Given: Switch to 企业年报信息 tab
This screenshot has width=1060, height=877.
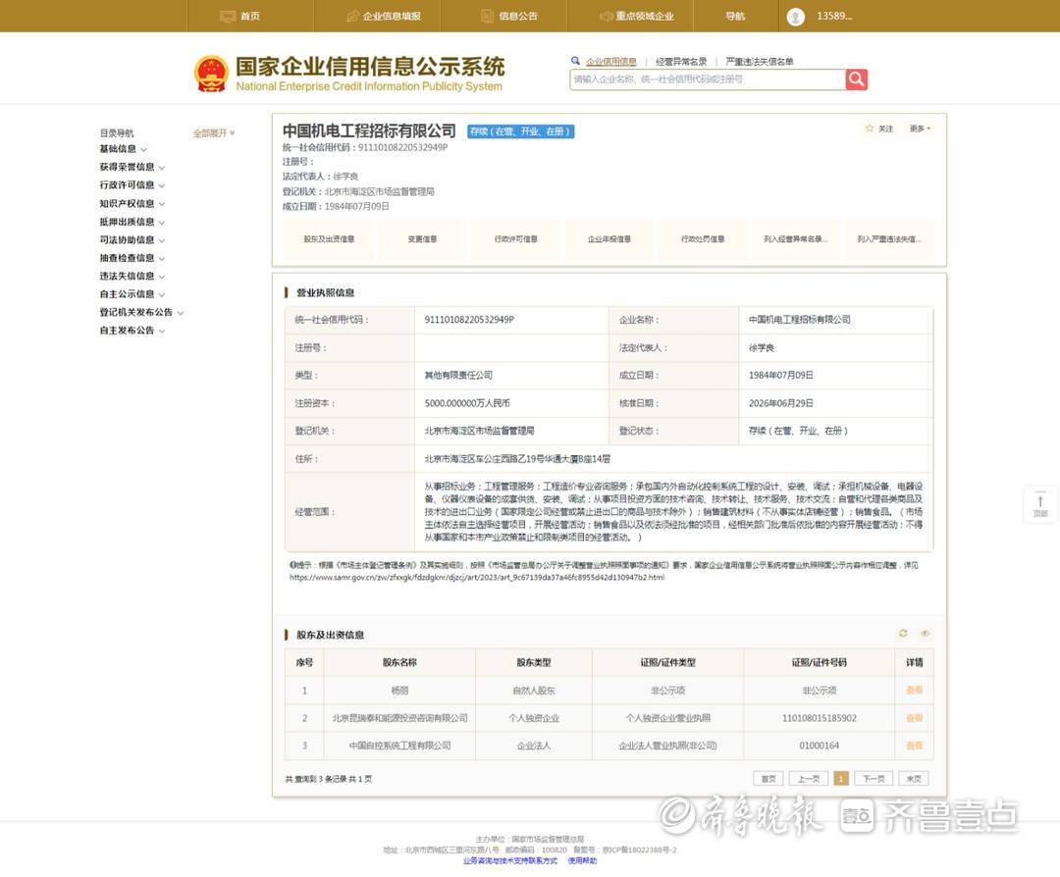Looking at the screenshot, I should [x=609, y=239].
